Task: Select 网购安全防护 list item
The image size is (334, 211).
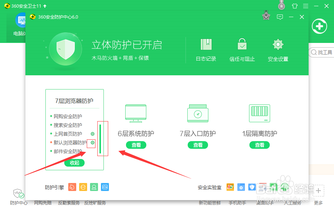Action: 68,116
